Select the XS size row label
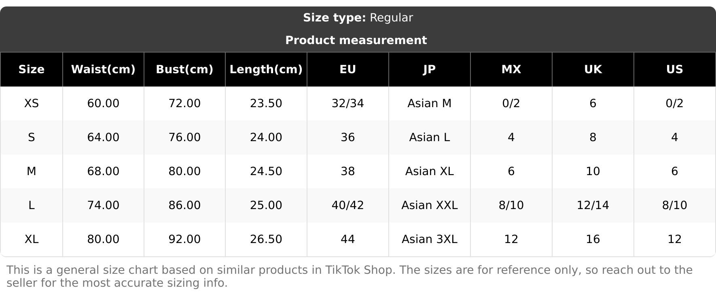 tap(32, 104)
